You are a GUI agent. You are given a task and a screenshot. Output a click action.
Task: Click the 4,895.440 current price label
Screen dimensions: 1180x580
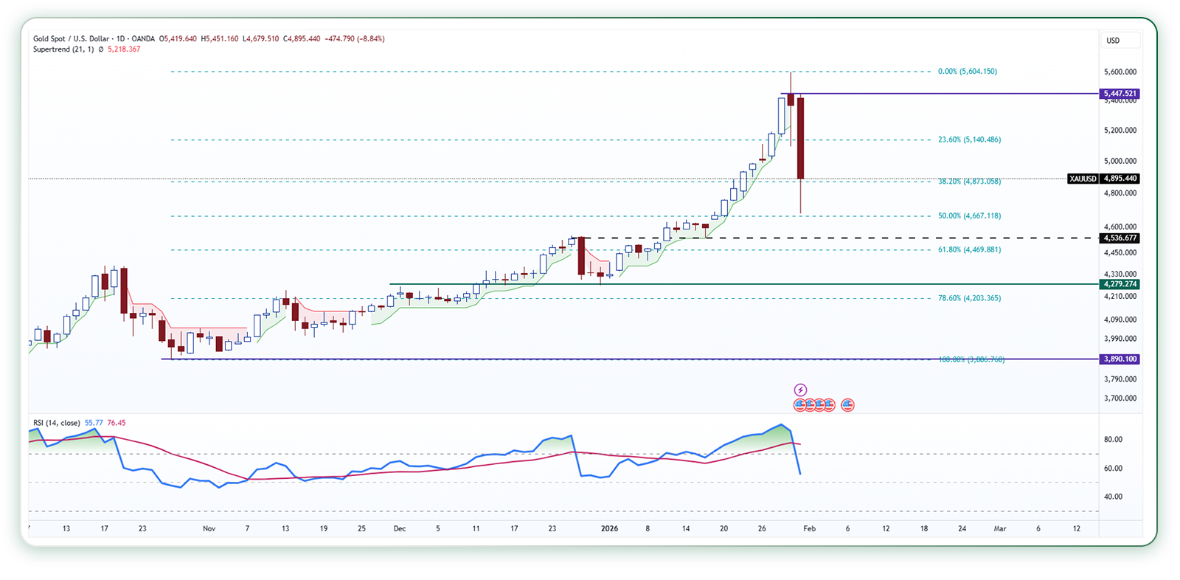click(1120, 179)
